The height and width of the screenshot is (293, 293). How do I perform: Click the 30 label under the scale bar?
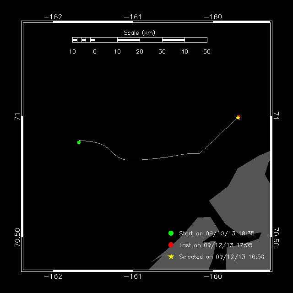coord(162,52)
